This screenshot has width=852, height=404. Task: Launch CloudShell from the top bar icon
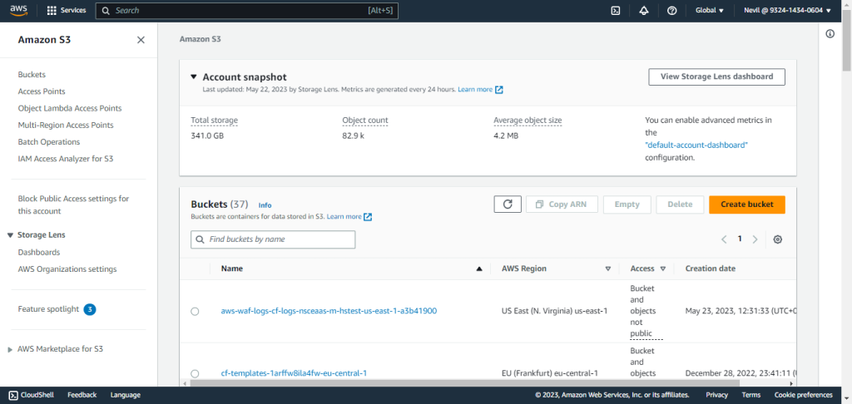point(616,10)
